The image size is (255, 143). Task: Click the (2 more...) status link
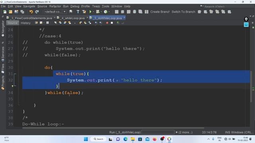[185, 132]
